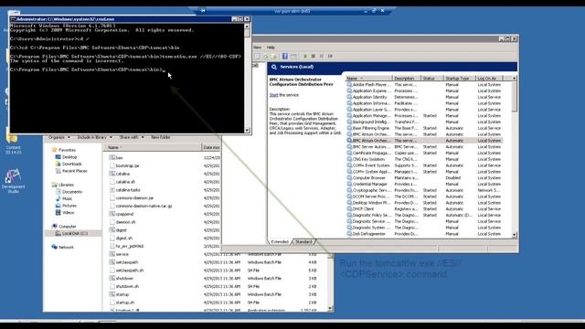Select Computer in Explorer navigation pane
This screenshot has height=329, width=585.
(x=64, y=227)
